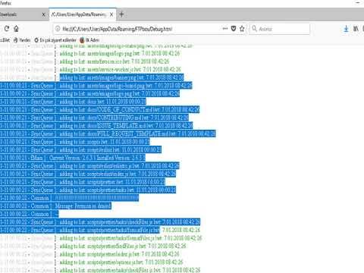Image resolution: width=364 pixels, height=273 pixels.
Task: Open the page actions three-dot menu
Action: pyautogui.click(x=225, y=29)
